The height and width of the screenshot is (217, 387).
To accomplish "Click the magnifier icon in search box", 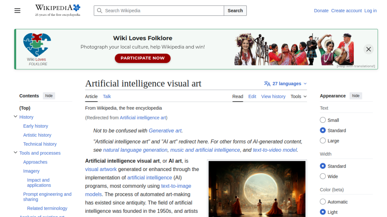I will [x=100, y=11].
